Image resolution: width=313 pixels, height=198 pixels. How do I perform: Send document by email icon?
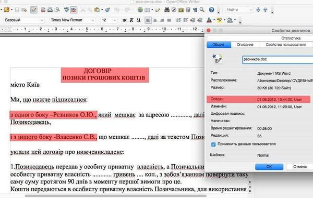[24, 10]
